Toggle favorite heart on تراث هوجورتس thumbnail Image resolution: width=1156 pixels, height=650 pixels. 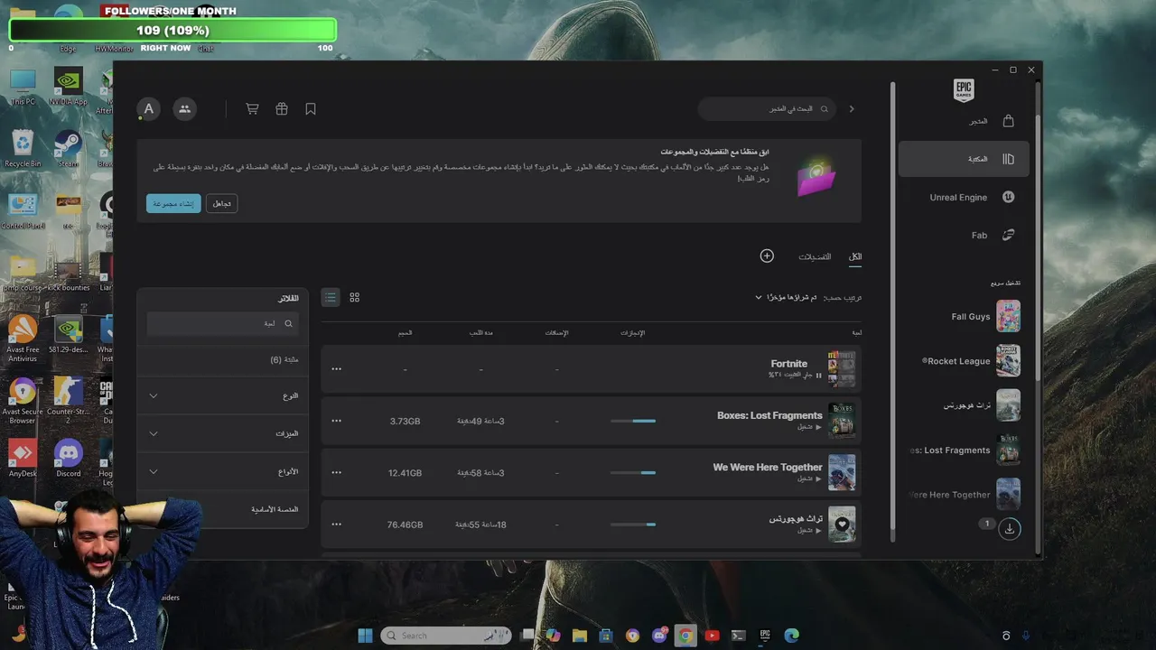(x=842, y=524)
